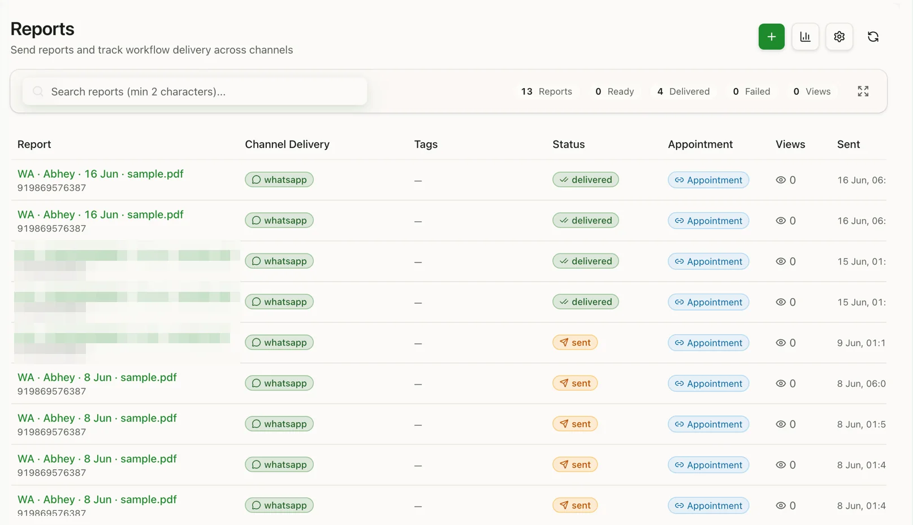Screen dimensions: 913x525
Task: Click the Tags column header
Action: tap(426, 144)
